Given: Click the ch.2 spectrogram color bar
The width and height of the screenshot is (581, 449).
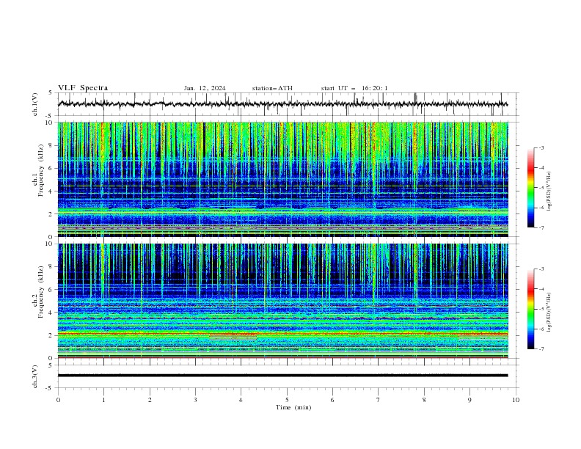Looking at the screenshot, I should [531, 309].
